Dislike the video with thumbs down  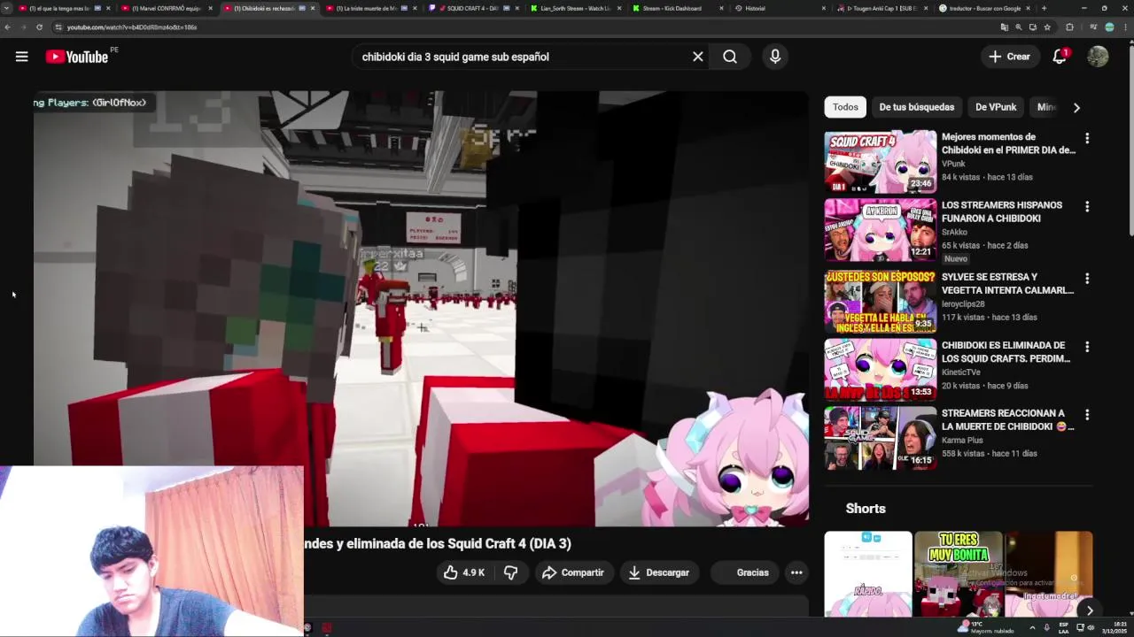point(510,572)
